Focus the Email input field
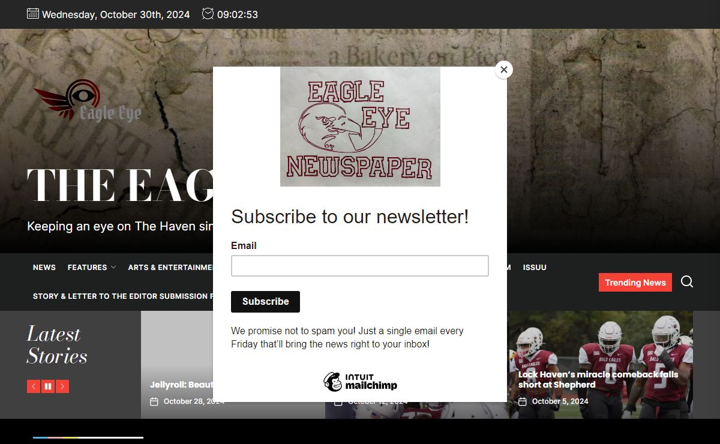Image resolution: width=720 pixels, height=444 pixels. pyautogui.click(x=360, y=266)
